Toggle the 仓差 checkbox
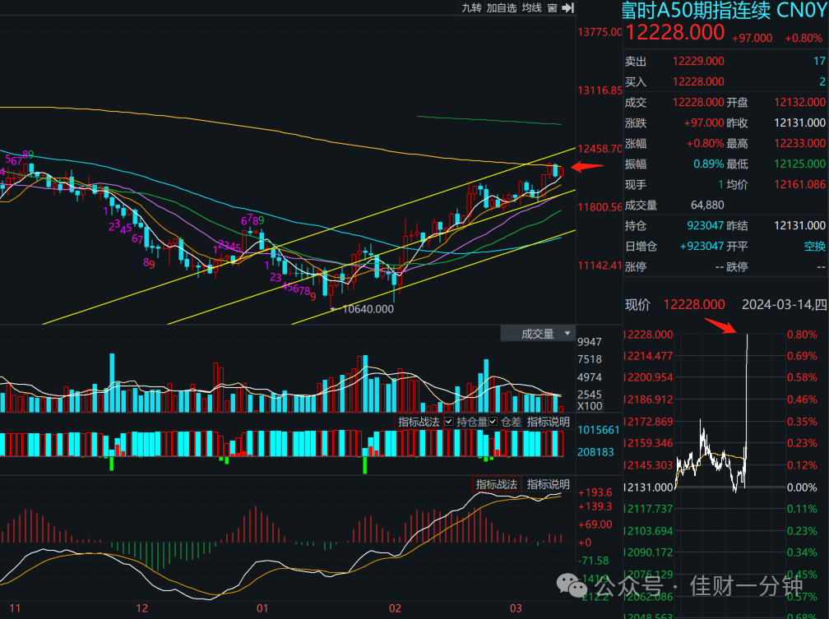The image size is (829, 619). (493, 422)
